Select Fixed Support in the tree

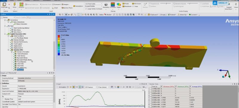coord(18,44)
